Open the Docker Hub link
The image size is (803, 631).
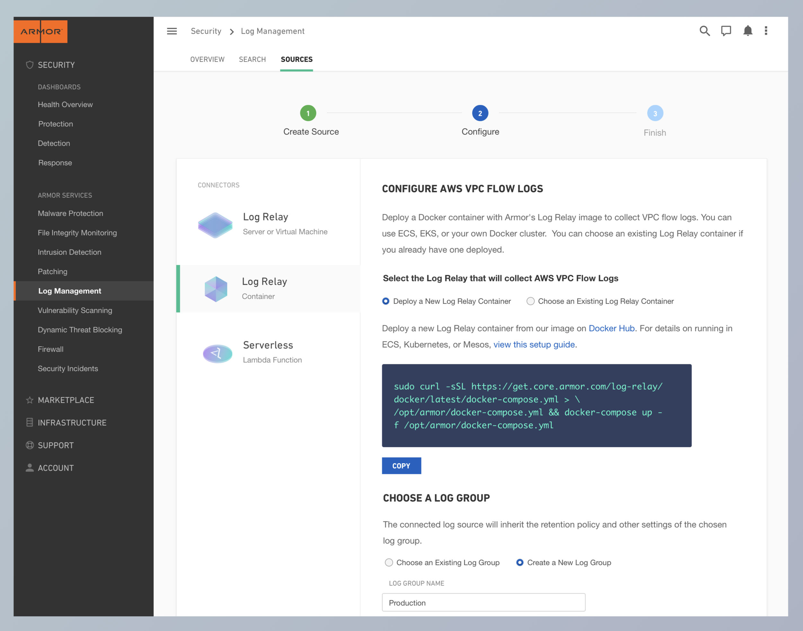point(611,328)
